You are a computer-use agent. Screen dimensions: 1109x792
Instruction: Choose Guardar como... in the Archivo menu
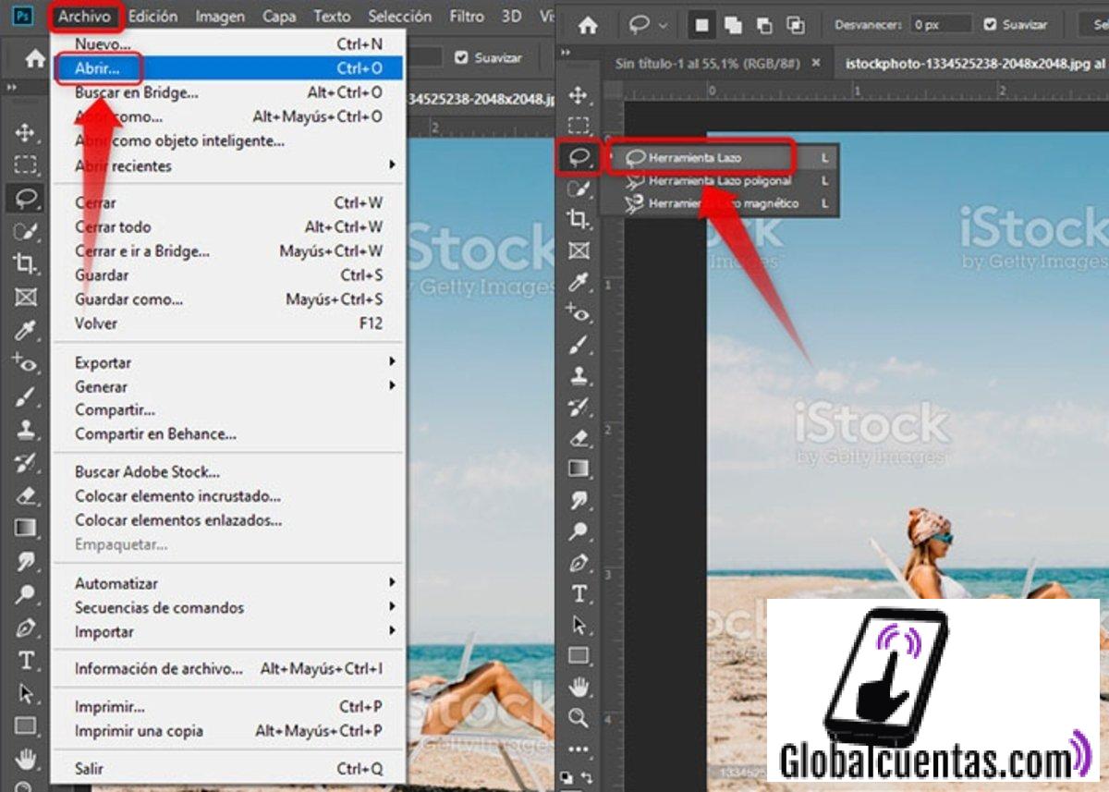pos(226,299)
